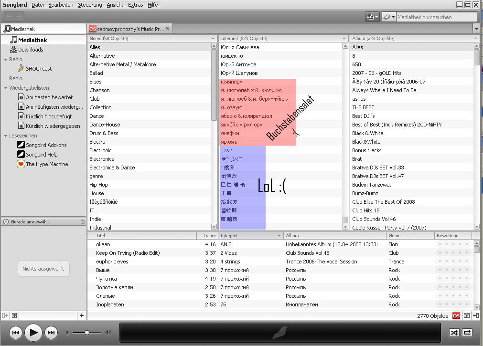Screen dimensions: 483x346
Task: Select Юрий Антонов in Interpret list
Action: pyautogui.click(x=280, y=64)
